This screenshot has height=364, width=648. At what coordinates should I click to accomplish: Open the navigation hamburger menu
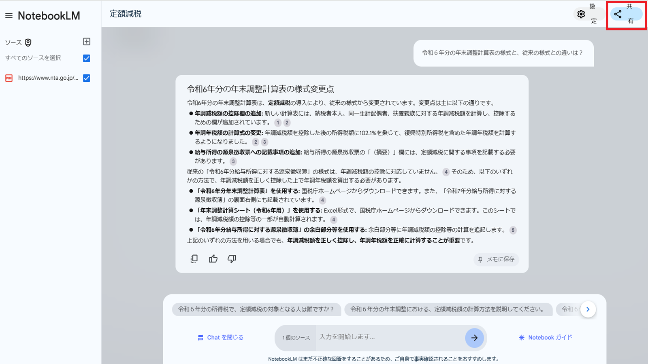9,15
